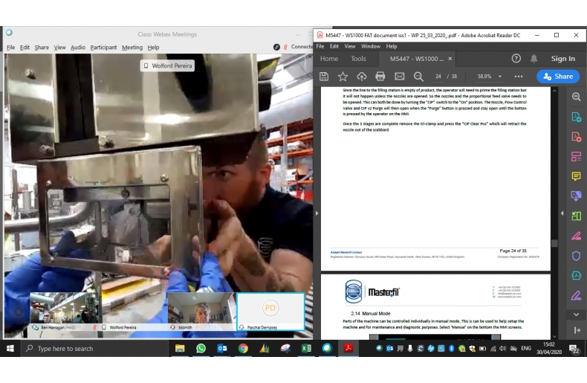Open WhatsApp from the Windows taskbar
The width and height of the screenshot is (587, 383).
[x=201, y=348]
